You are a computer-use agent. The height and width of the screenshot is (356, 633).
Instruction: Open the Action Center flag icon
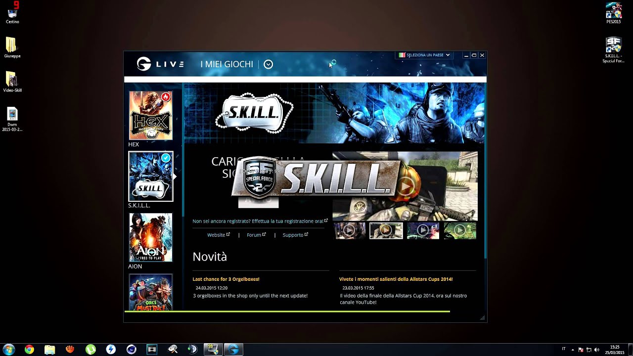[x=581, y=350]
